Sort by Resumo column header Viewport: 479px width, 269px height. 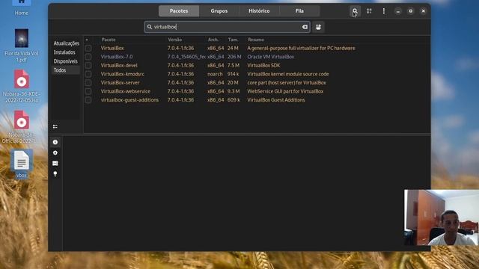256,40
